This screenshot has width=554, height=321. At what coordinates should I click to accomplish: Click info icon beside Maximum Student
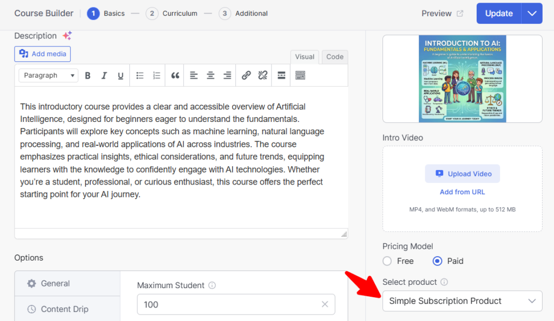[x=212, y=285]
